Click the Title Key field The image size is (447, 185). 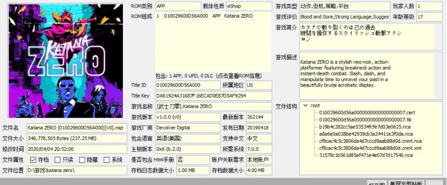[214, 96]
